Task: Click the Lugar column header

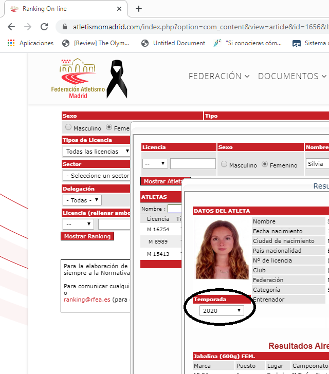Action: 276,366
